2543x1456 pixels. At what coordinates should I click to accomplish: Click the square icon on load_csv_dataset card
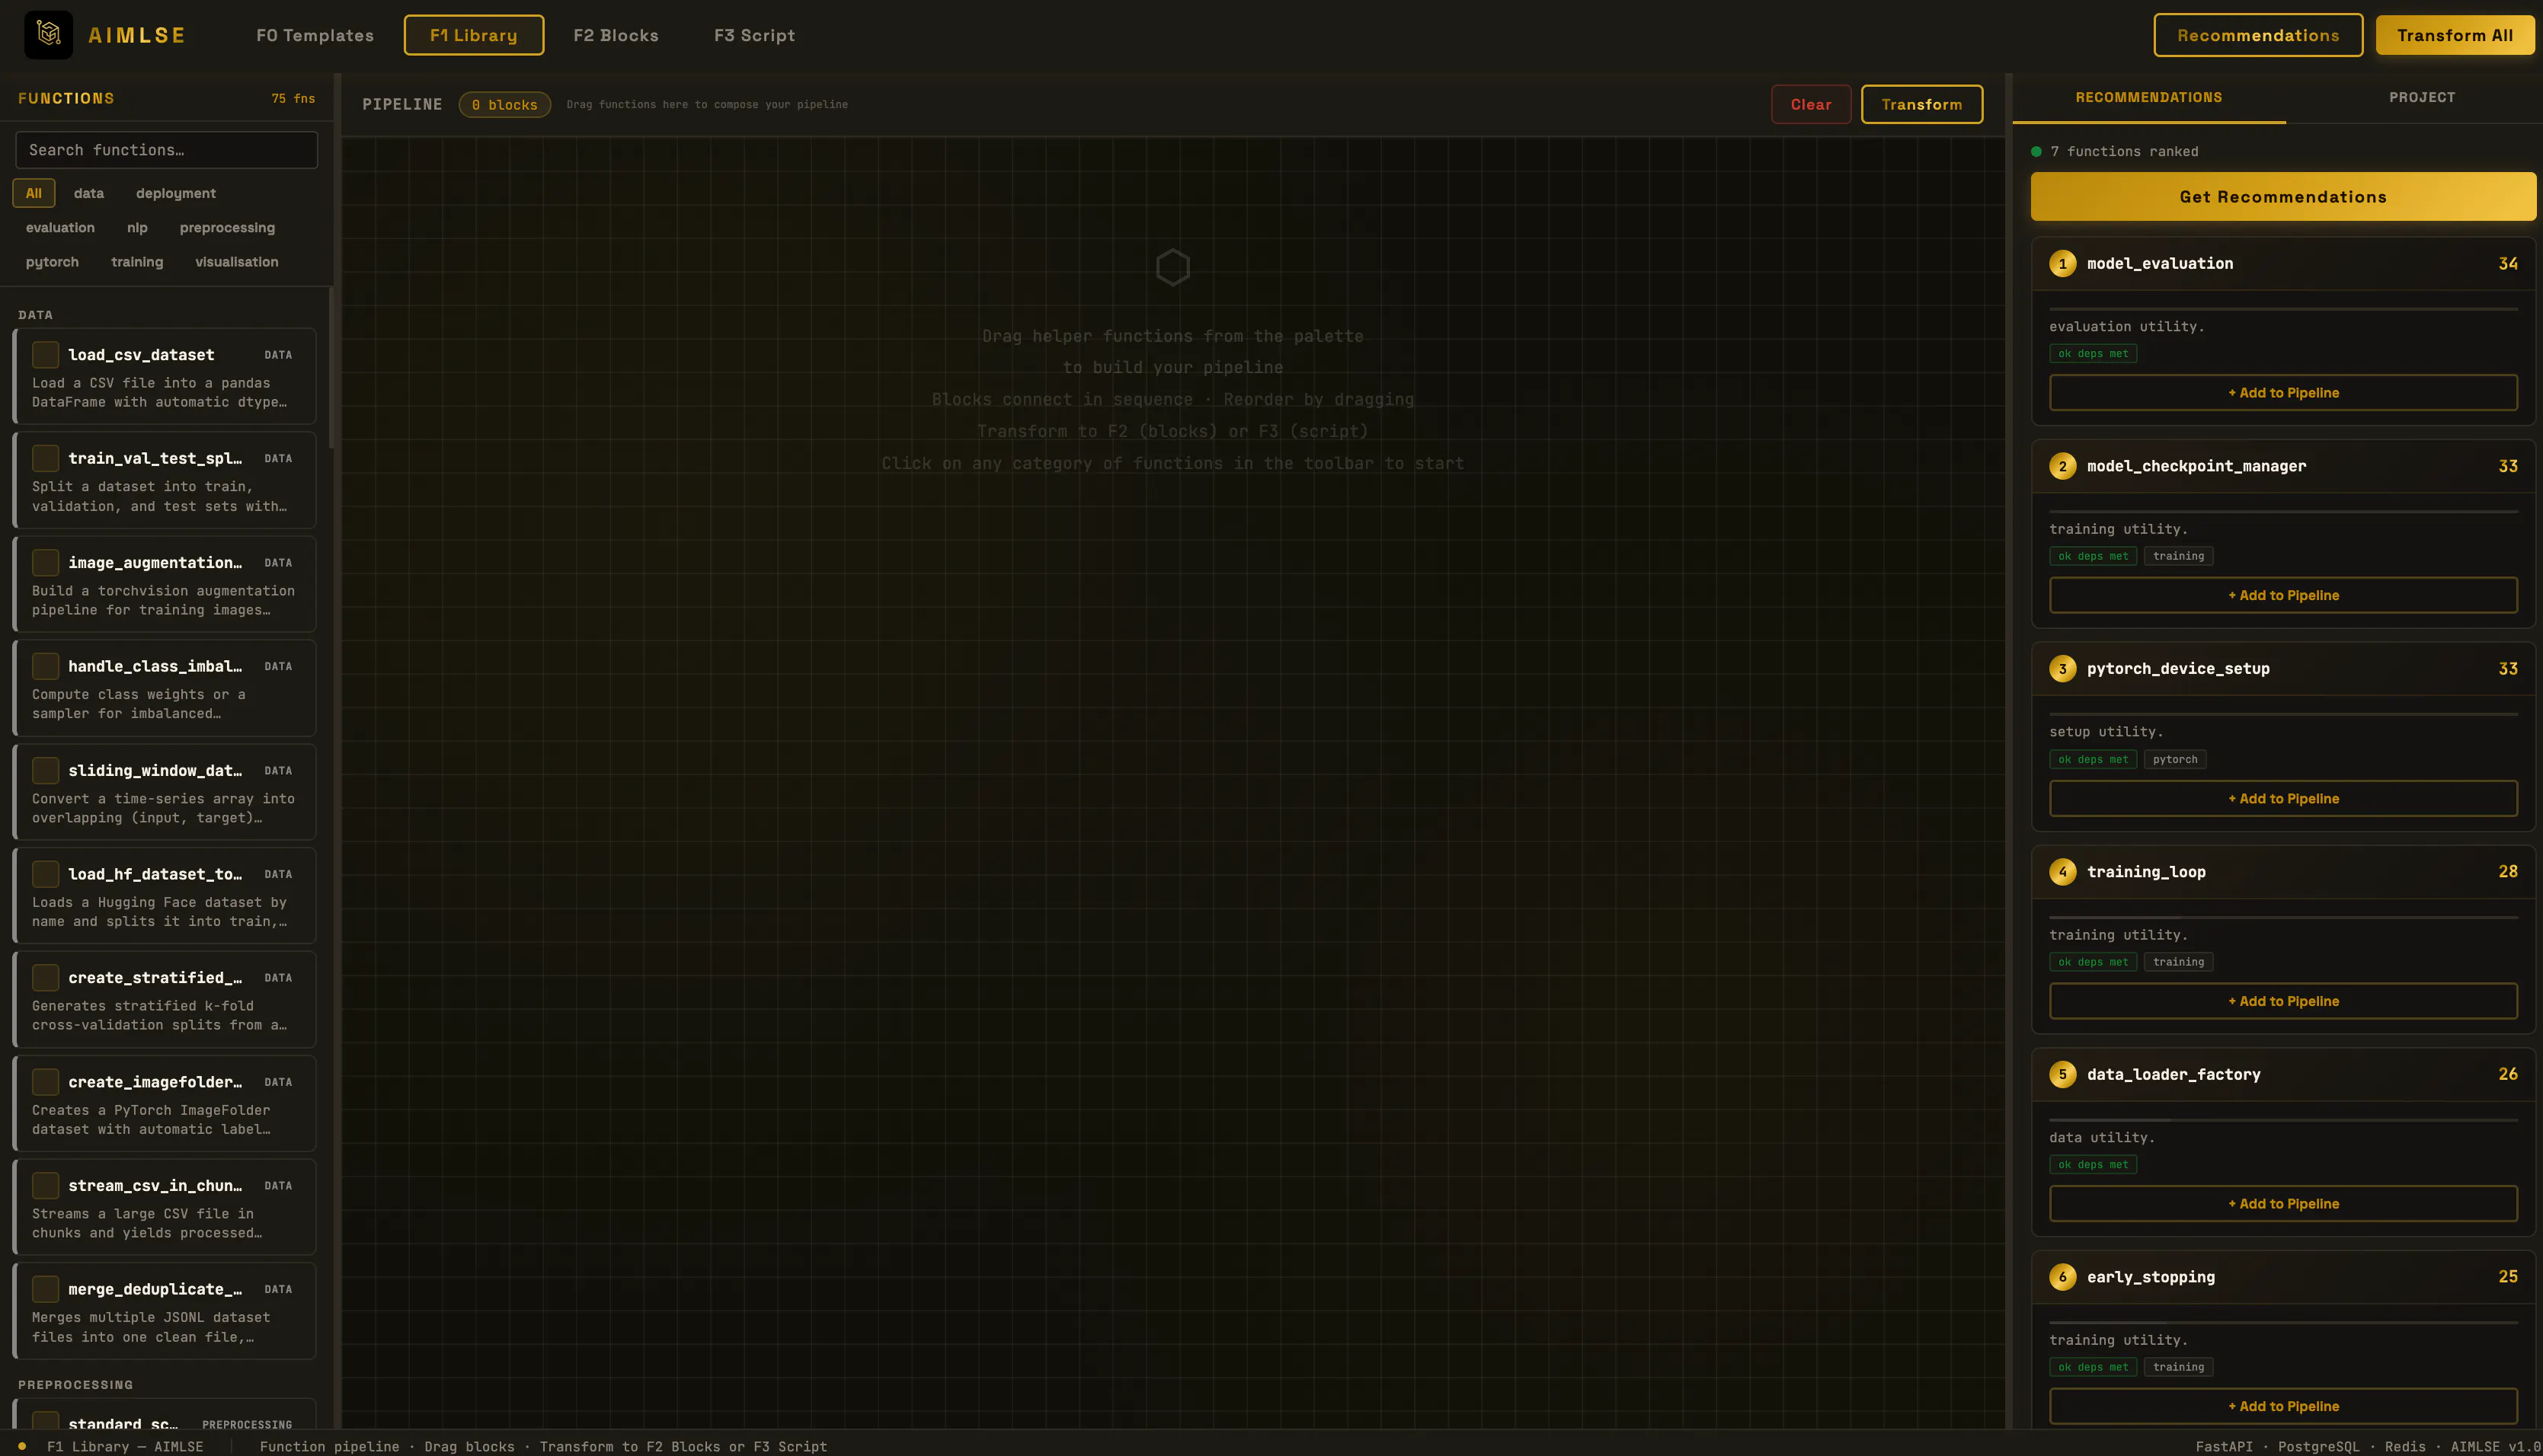click(45, 354)
